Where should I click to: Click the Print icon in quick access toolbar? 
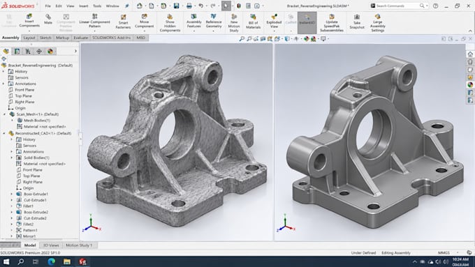point(189,6)
